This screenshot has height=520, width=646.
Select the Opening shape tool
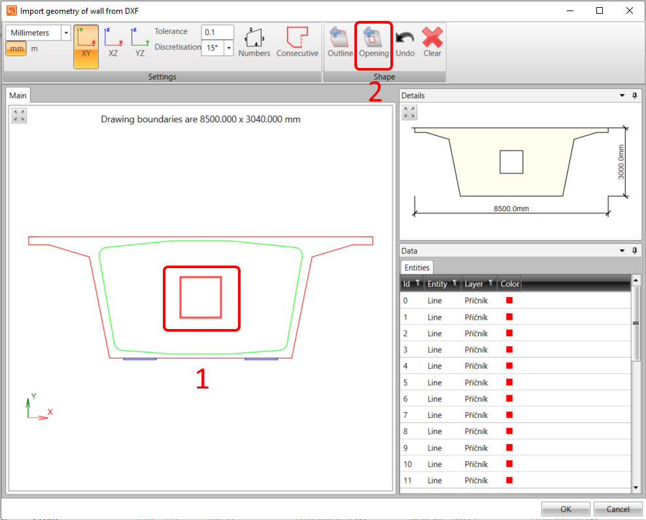(373, 43)
